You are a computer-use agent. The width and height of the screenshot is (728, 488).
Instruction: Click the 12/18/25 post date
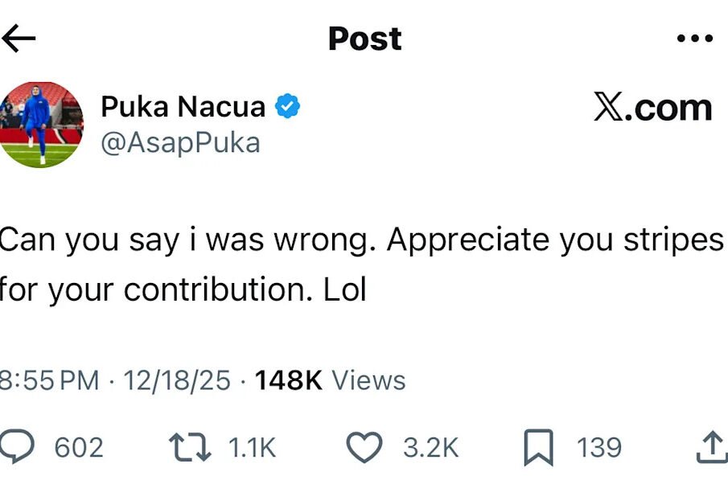(x=176, y=380)
